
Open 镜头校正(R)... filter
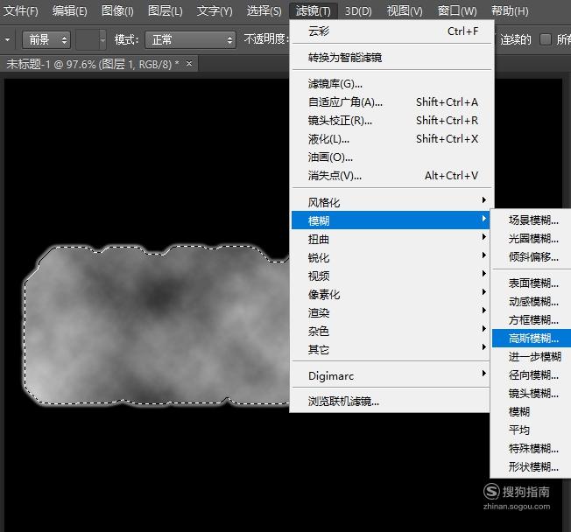tap(391, 120)
